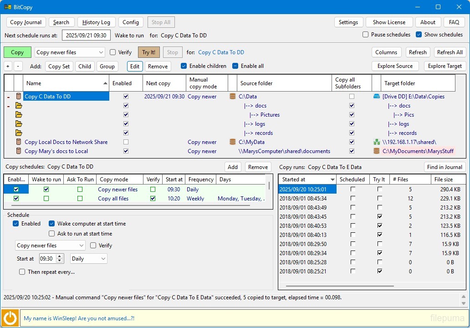The height and width of the screenshot is (328, 470).
Task: Open the Copy newer files mode dropdown beside Copy
Action: pos(70,52)
